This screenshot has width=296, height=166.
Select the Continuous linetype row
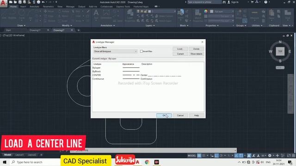pyautogui.click(x=148, y=79)
